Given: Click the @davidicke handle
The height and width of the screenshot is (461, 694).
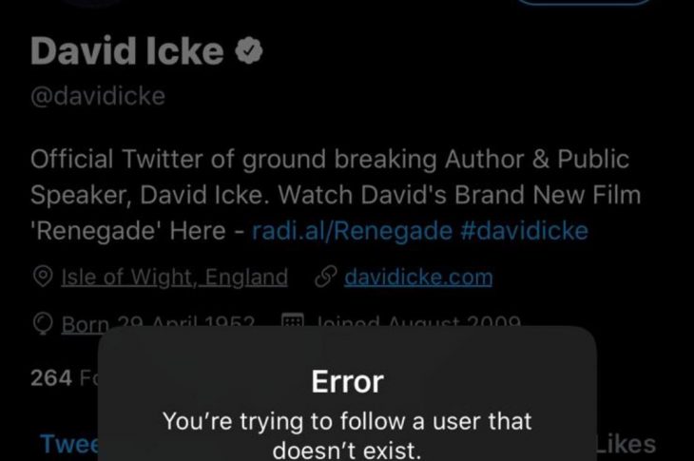Looking at the screenshot, I should click(98, 96).
